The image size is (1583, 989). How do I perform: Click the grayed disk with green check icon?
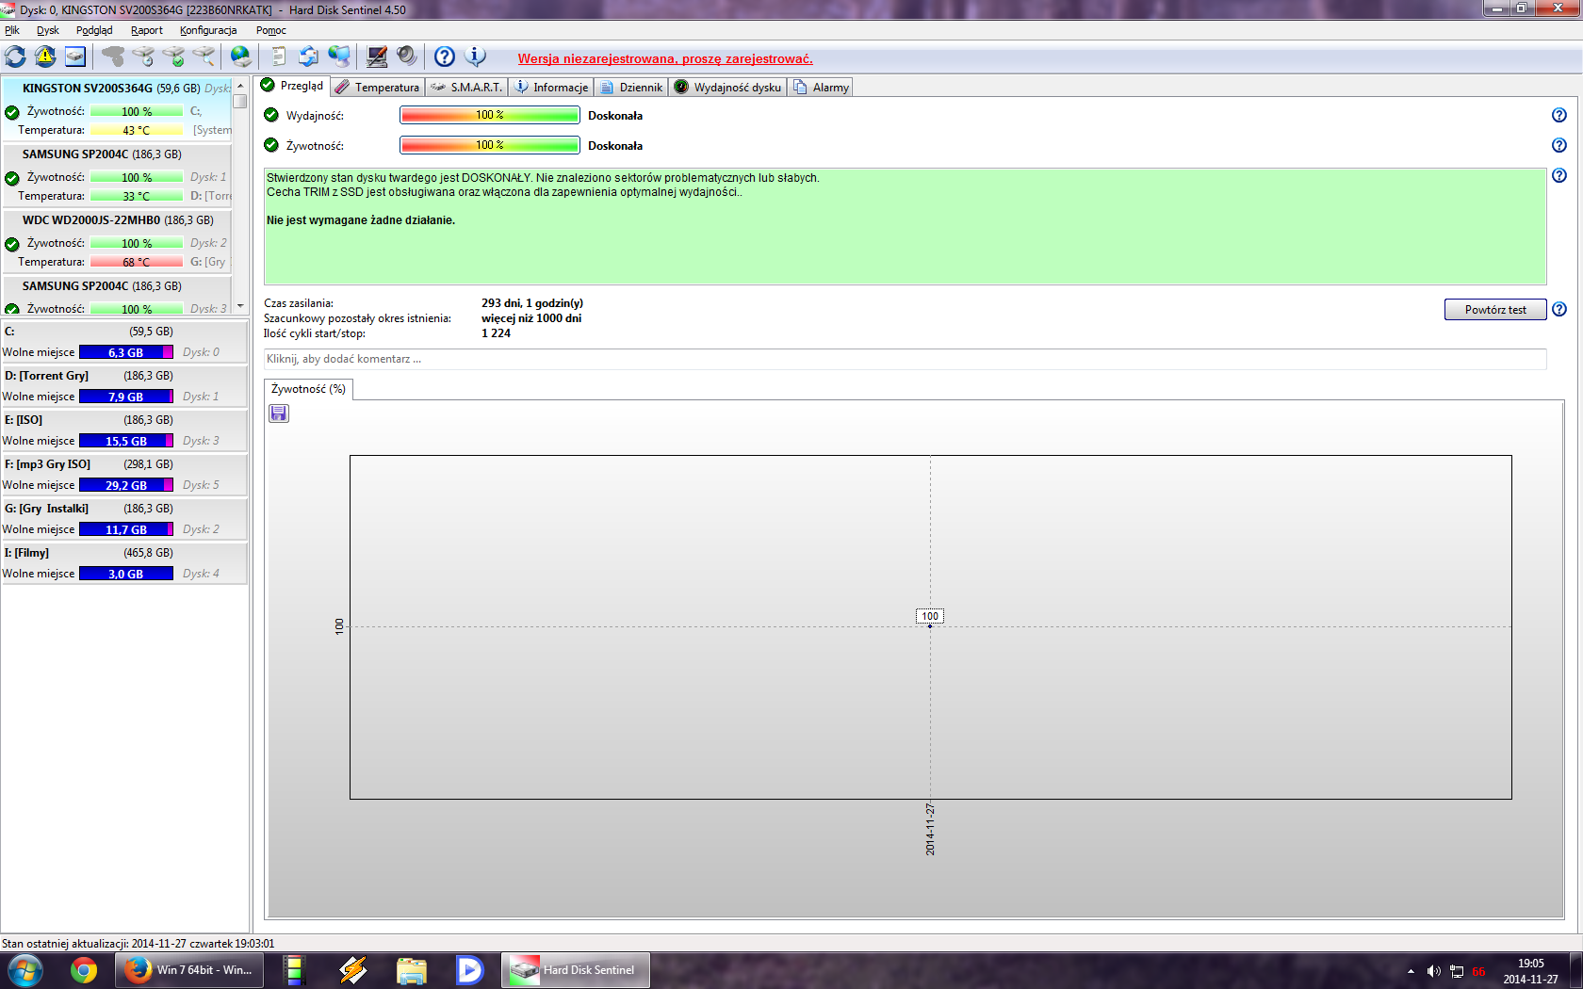pos(173,57)
